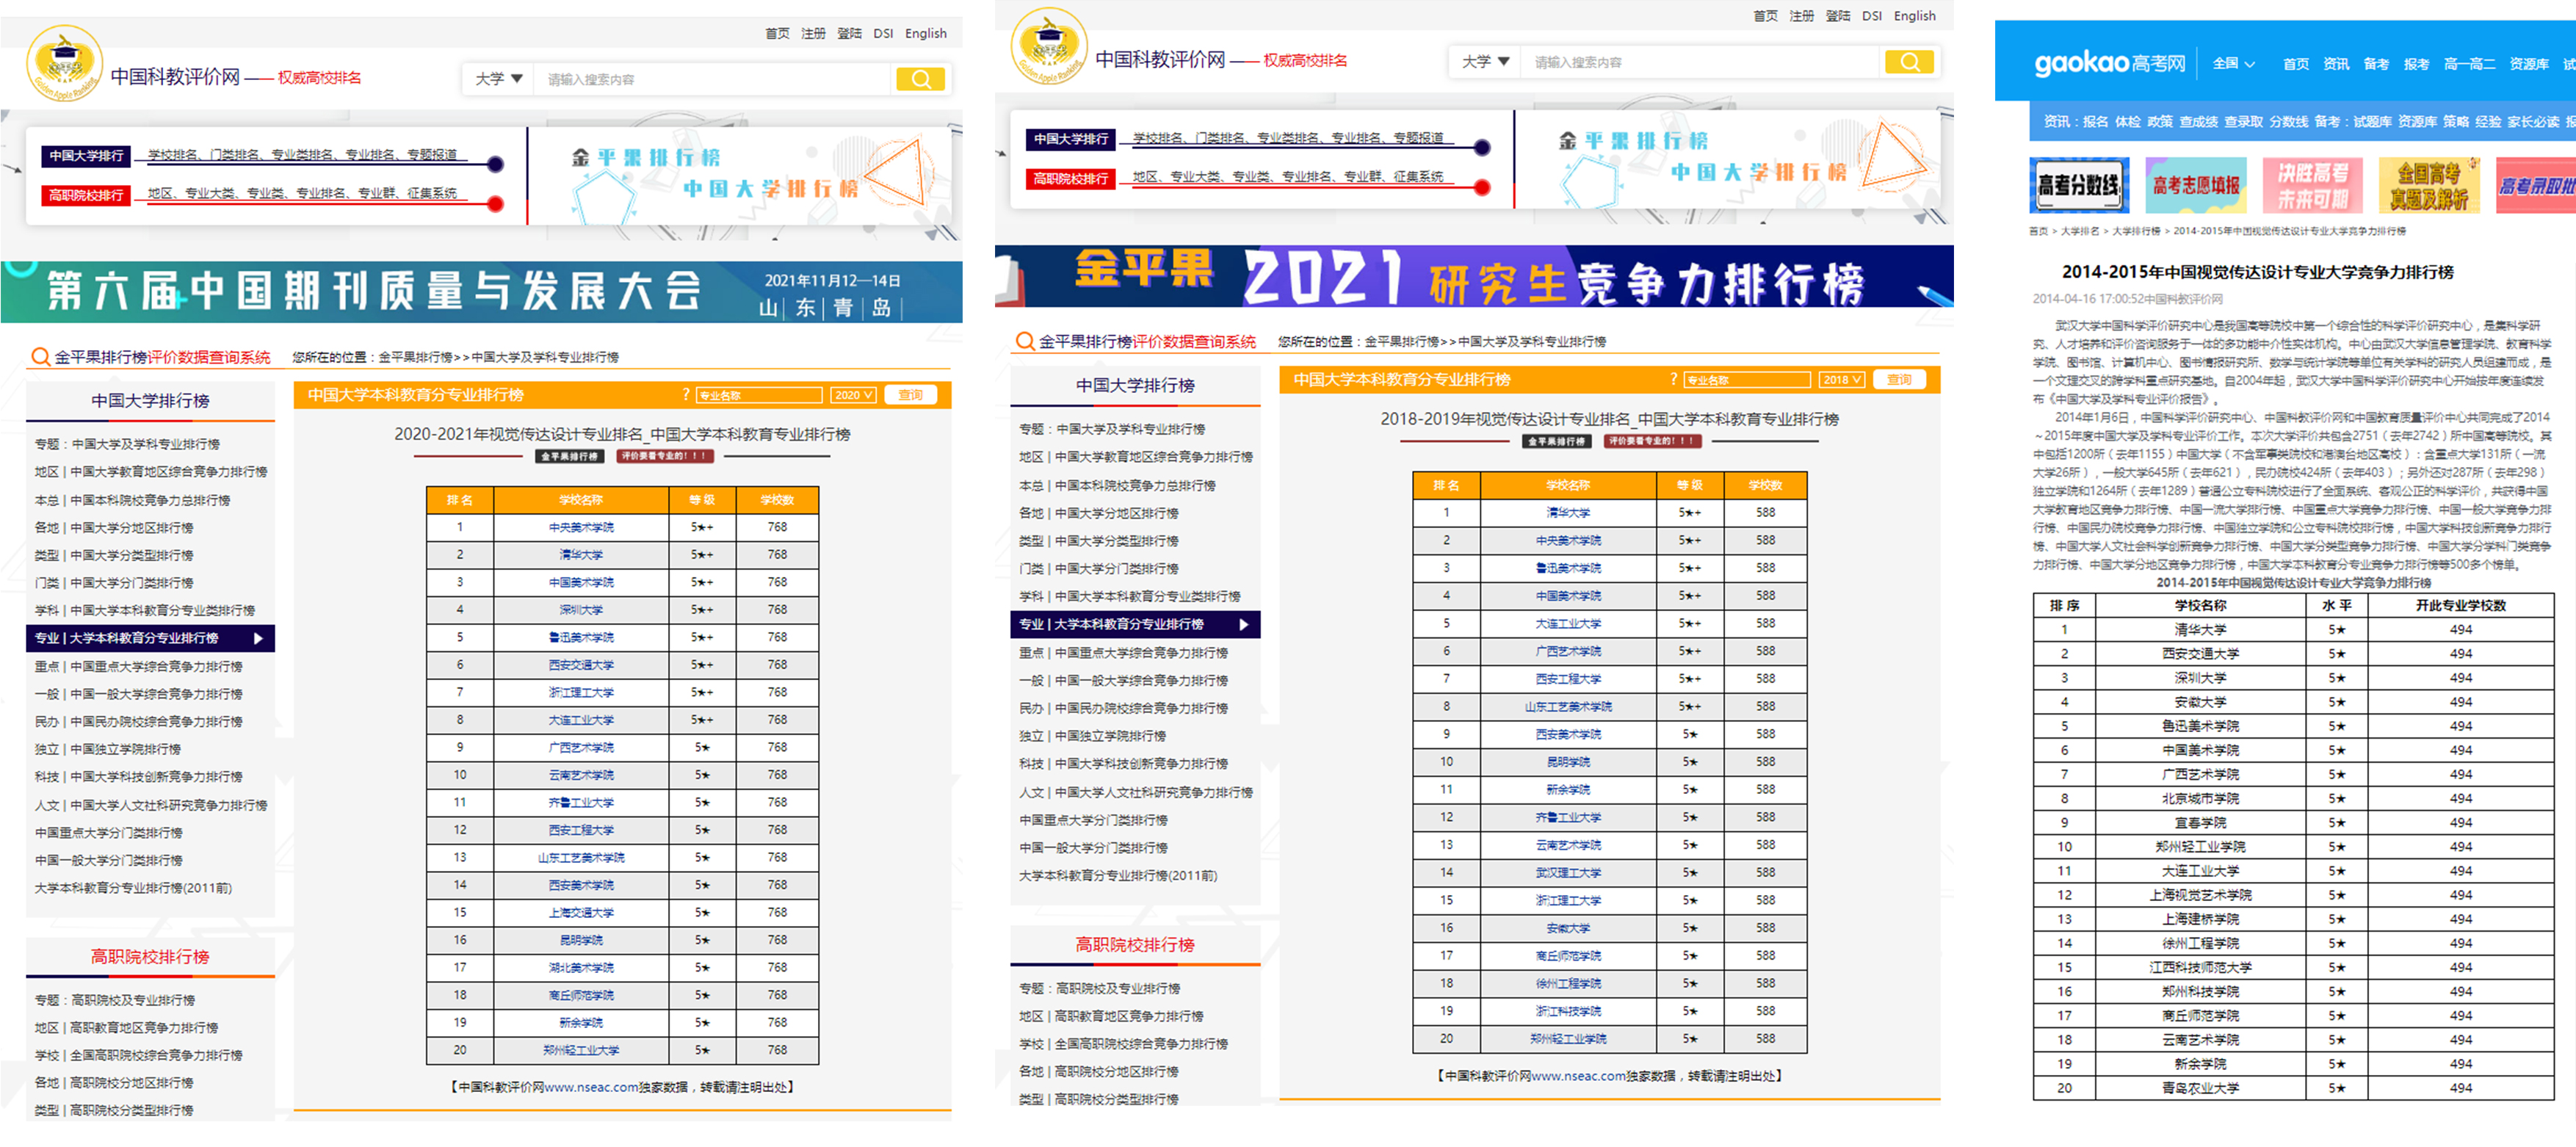Click the 第六届中国期刊质量与发展大会 banner
This screenshot has width=2576, height=1147.
(x=481, y=292)
